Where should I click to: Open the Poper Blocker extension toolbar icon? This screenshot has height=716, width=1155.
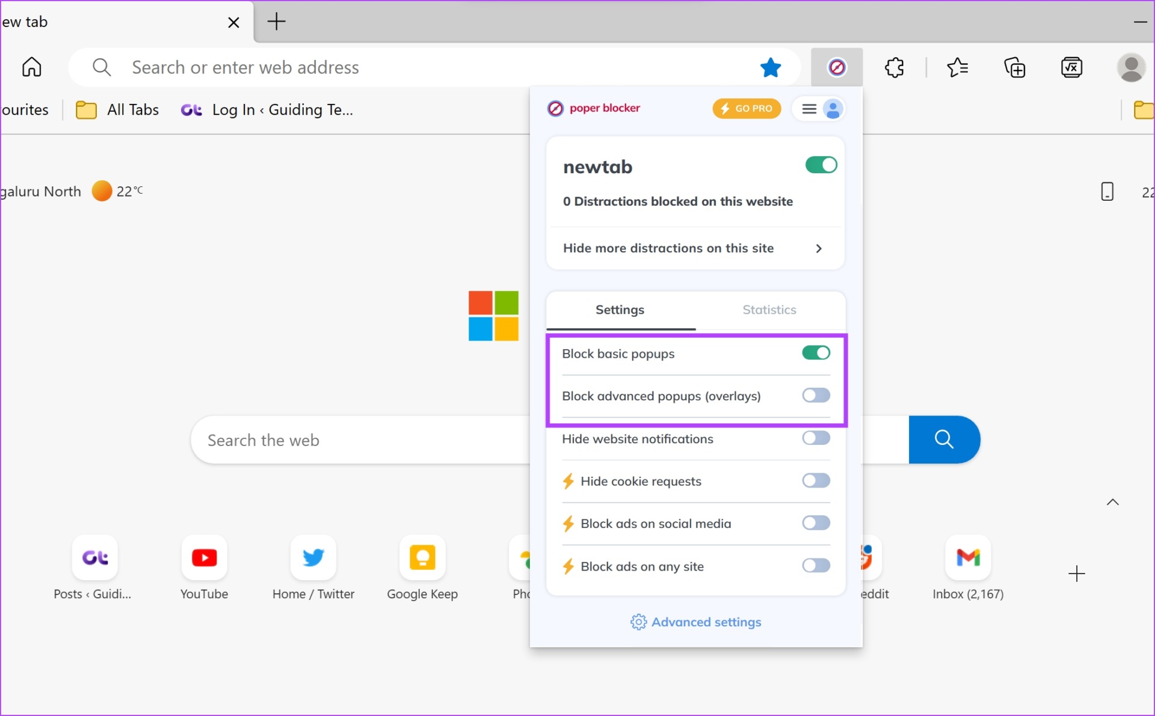point(837,67)
